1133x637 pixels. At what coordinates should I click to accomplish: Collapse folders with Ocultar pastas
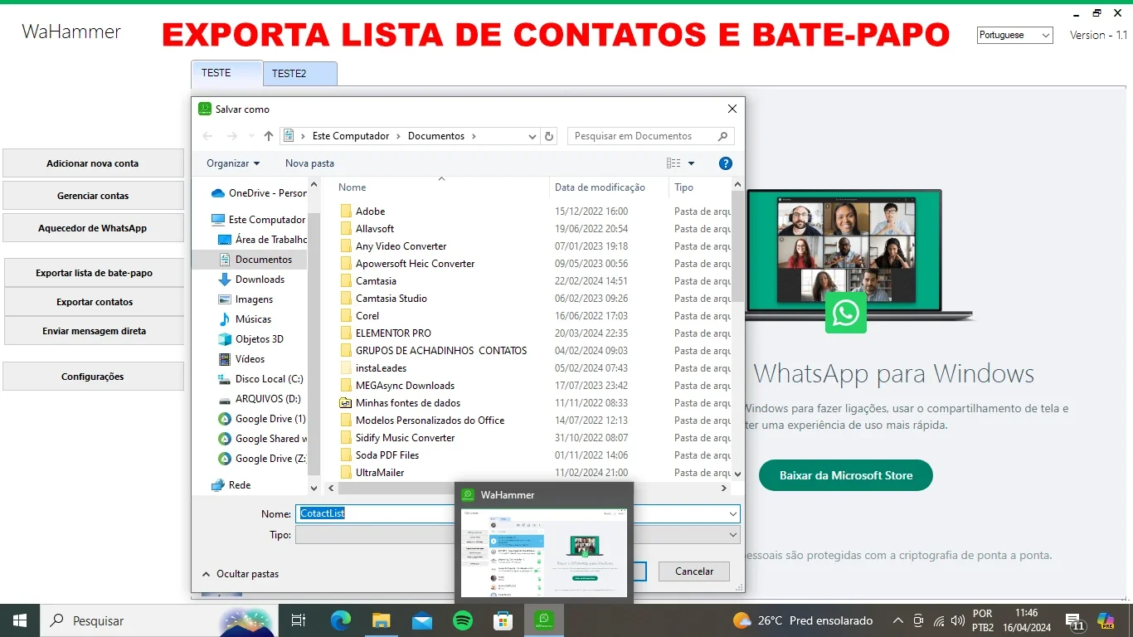click(240, 574)
